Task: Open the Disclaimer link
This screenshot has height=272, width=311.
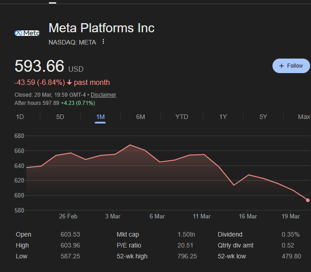Action: (103, 95)
